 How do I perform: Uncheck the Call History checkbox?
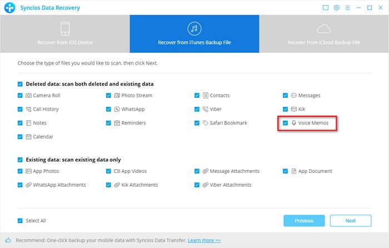[x=20, y=109]
